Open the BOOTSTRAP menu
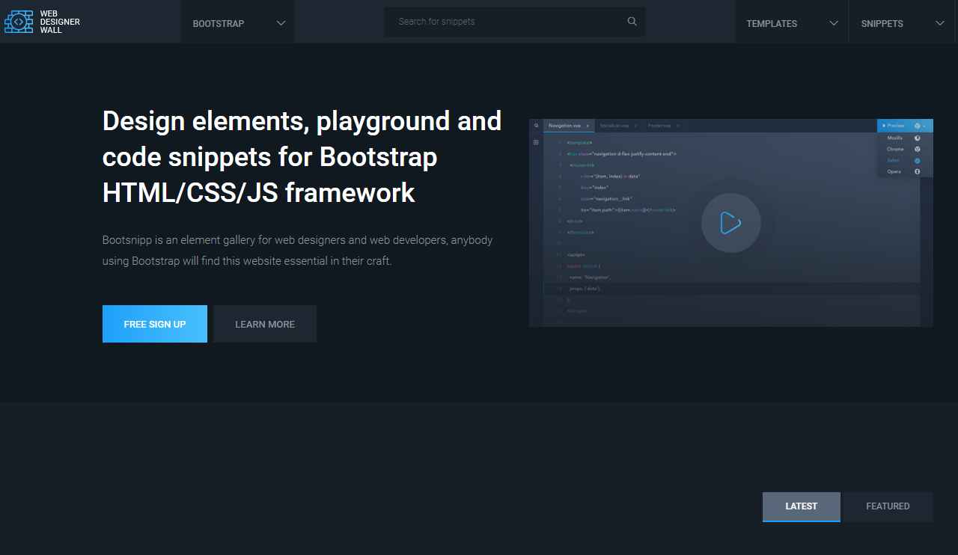The image size is (958, 555). pyautogui.click(x=237, y=22)
